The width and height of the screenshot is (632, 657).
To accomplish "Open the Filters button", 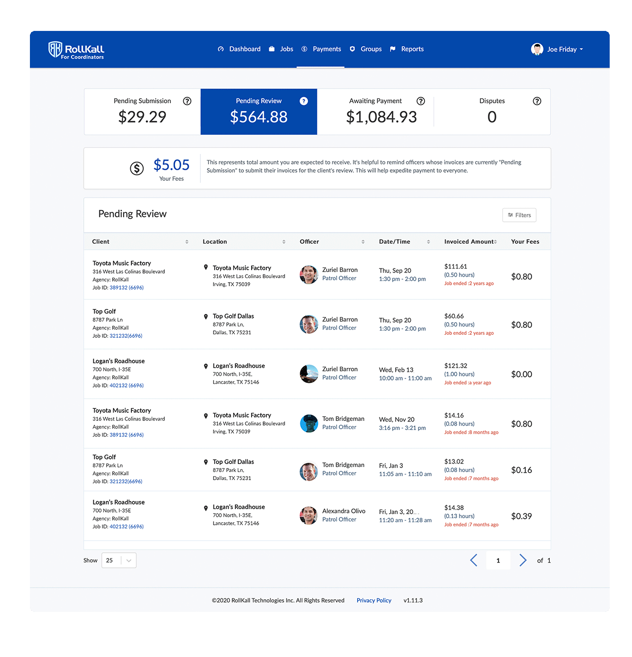I will coord(519,215).
